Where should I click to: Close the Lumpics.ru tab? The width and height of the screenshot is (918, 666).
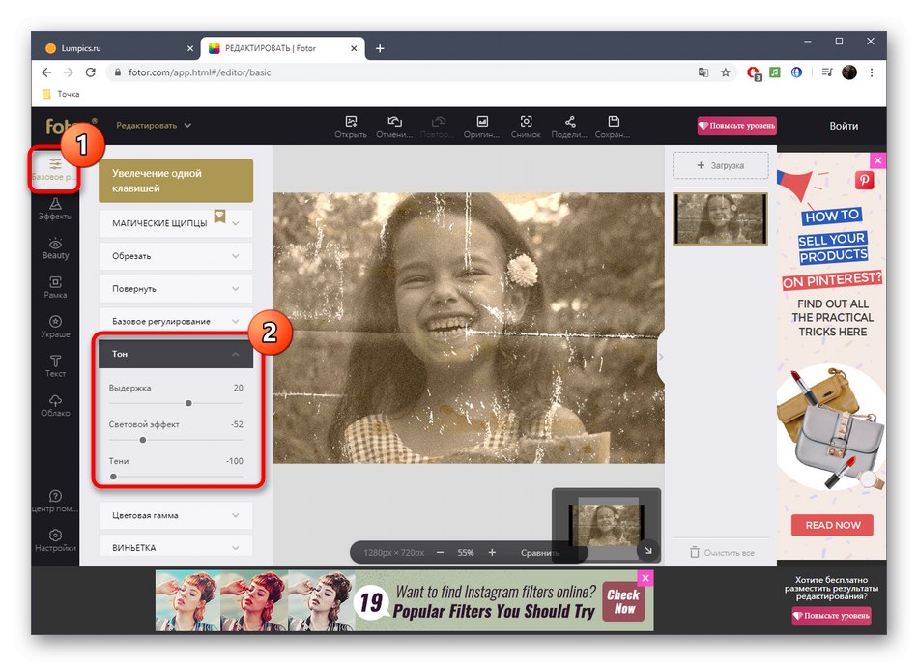(x=190, y=48)
